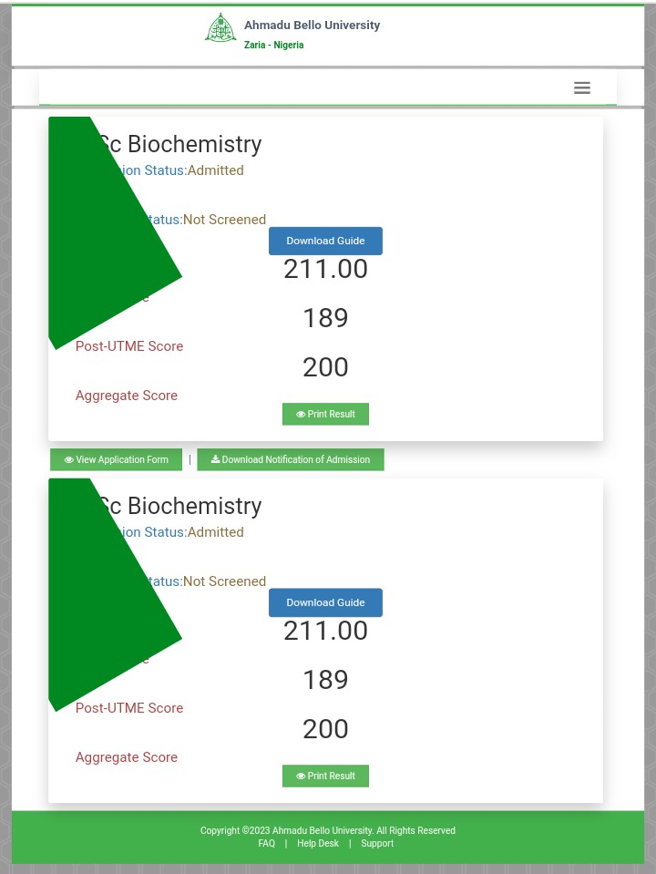Print Result in the first Biochemistry card
The width and height of the screenshot is (656, 874).
(326, 415)
